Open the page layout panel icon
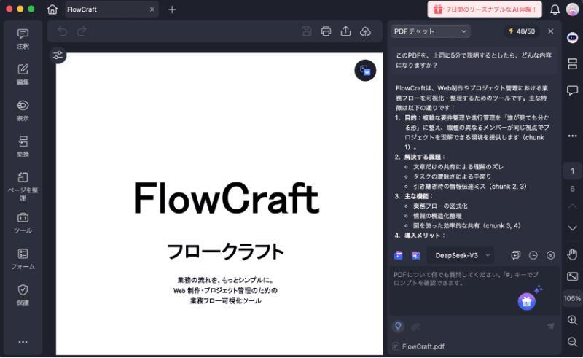 tap(572, 63)
